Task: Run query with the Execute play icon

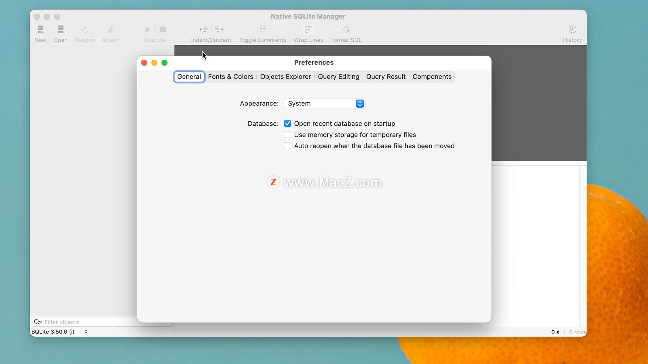Action: pyautogui.click(x=148, y=30)
